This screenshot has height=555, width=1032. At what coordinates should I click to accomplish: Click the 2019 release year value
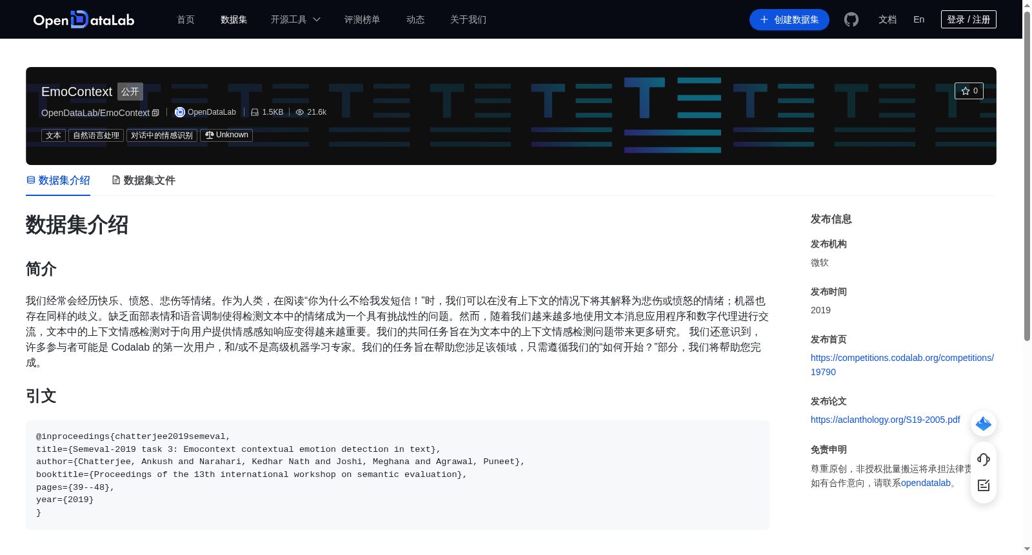pyautogui.click(x=820, y=310)
